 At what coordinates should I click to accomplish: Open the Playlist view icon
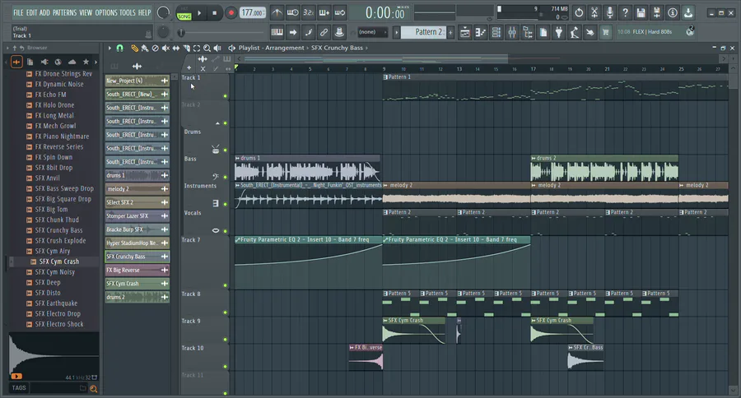465,32
